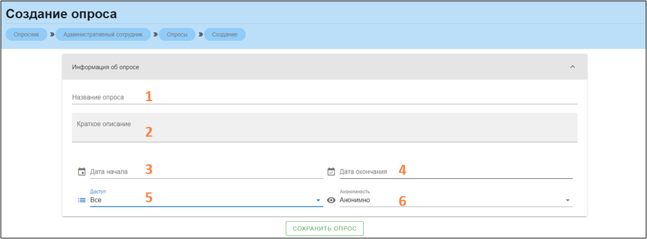Click the Дата окончания field

(x=456, y=172)
